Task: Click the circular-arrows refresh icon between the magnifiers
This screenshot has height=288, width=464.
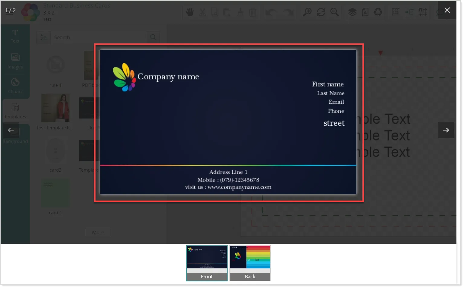Action: (x=321, y=12)
